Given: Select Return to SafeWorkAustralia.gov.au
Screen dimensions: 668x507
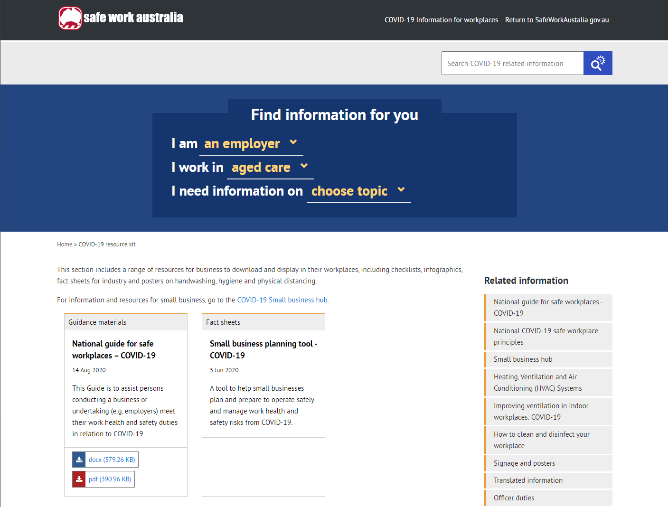Looking at the screenshot, I should (556, 20).
